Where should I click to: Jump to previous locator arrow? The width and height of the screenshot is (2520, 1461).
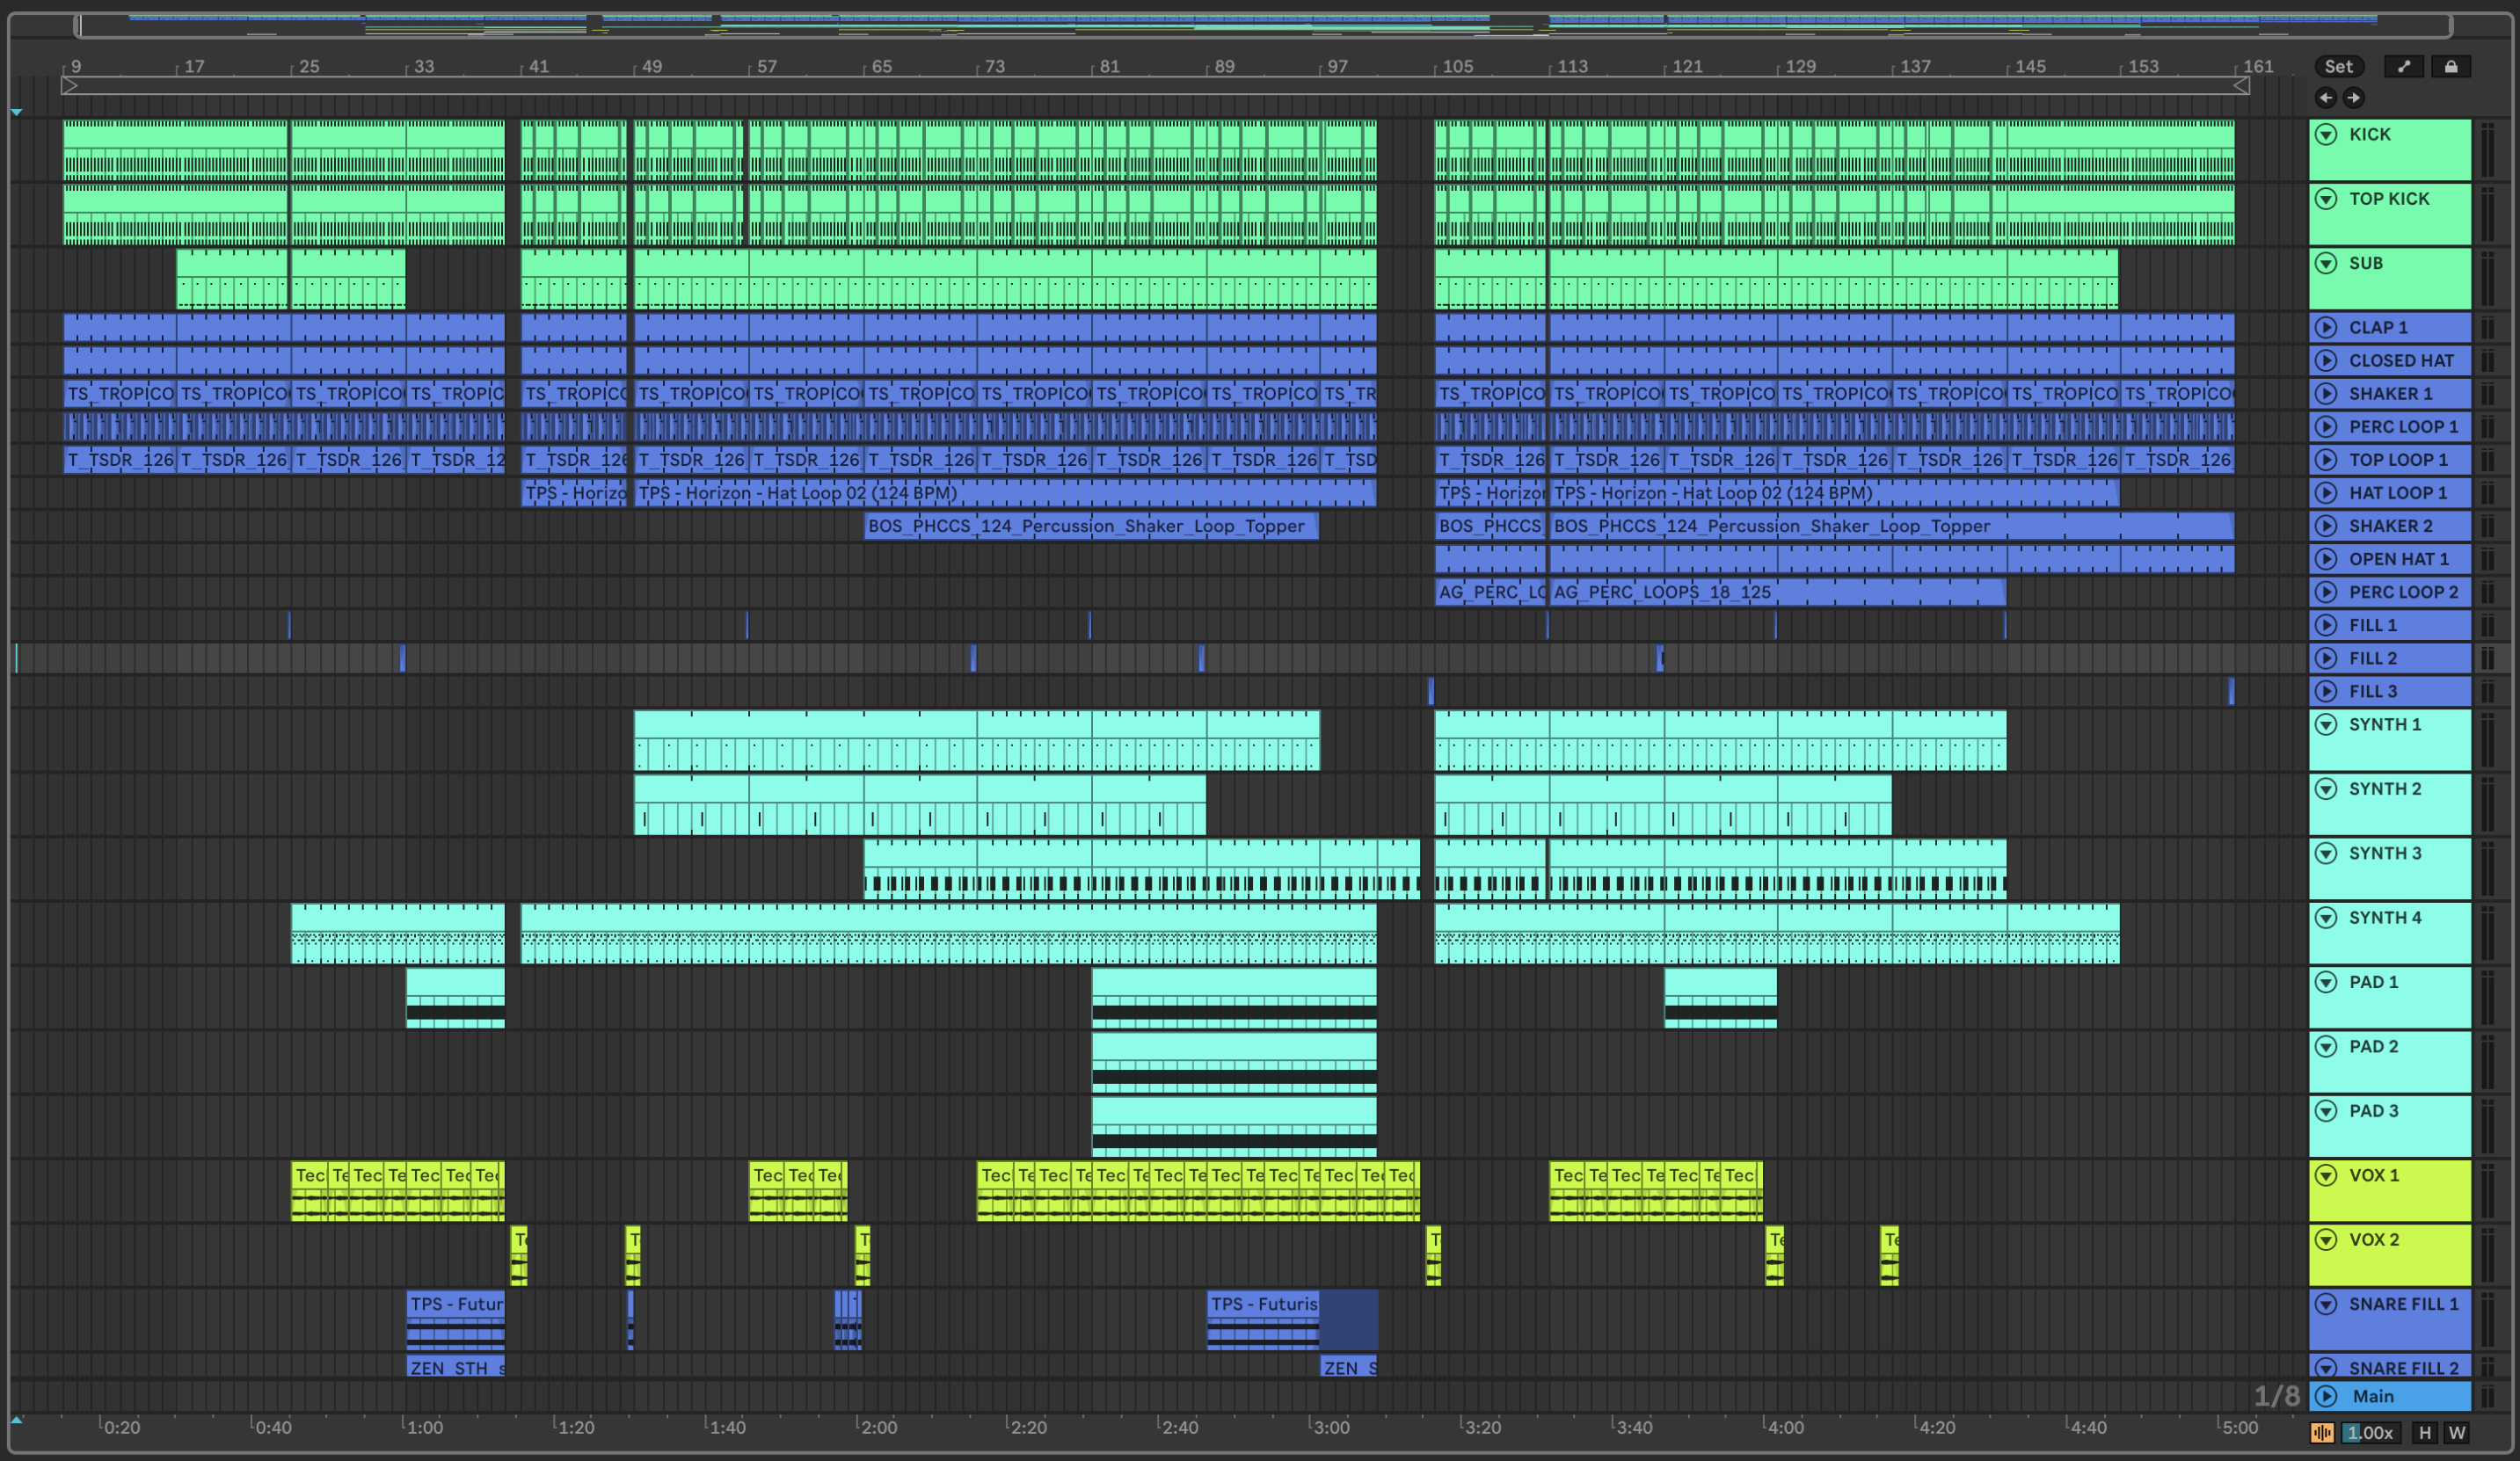click(2326, 97)
